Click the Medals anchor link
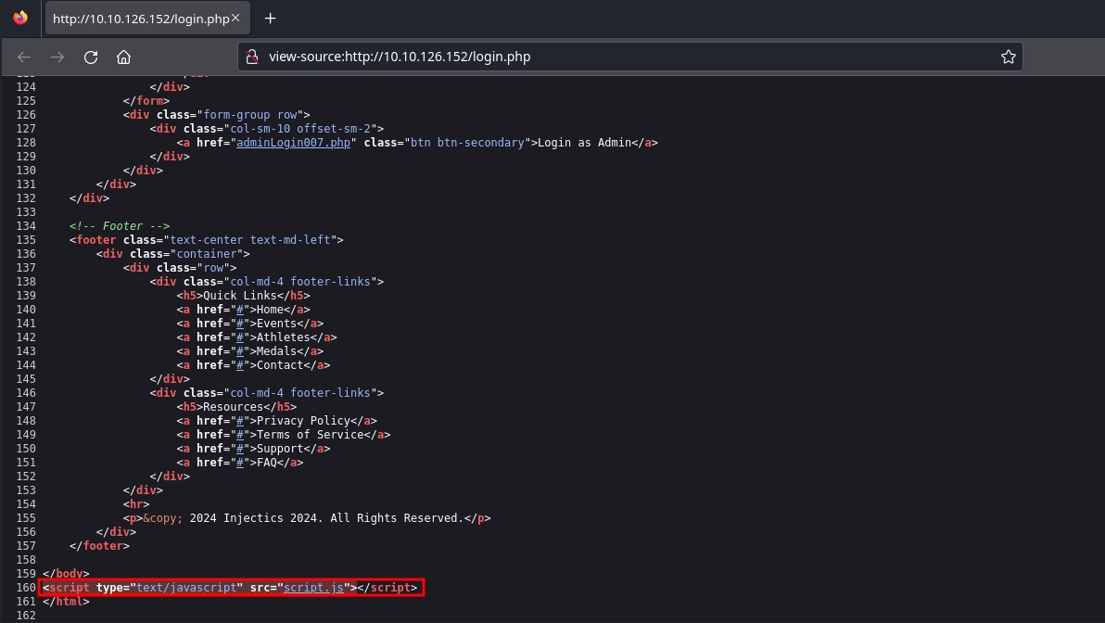Screen dimensions: 1105x623 [x=239, y=350]
